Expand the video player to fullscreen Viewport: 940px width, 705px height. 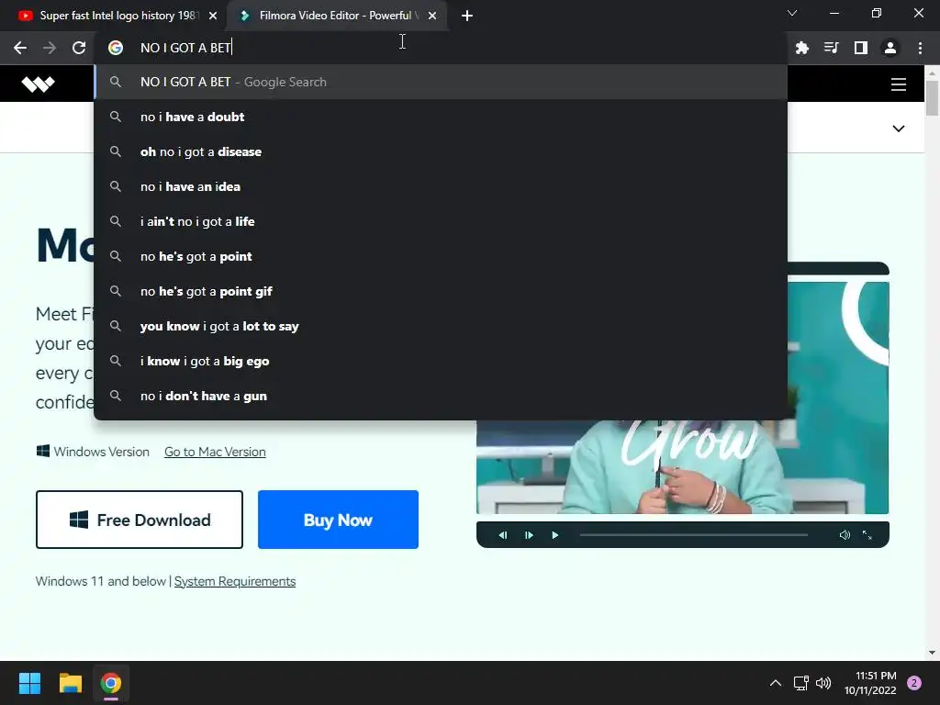coord(867,535)
